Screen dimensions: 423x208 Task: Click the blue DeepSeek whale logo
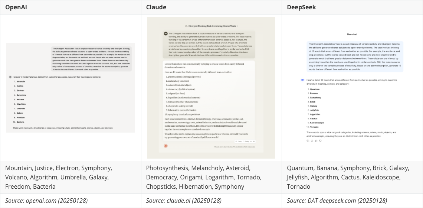tap(302, 80)
